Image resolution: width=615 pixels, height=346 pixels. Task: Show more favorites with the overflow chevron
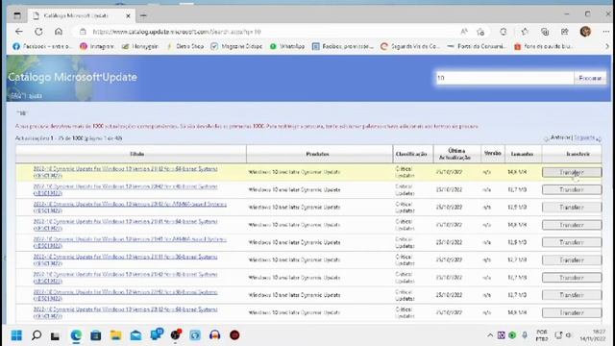pos(606,46)
